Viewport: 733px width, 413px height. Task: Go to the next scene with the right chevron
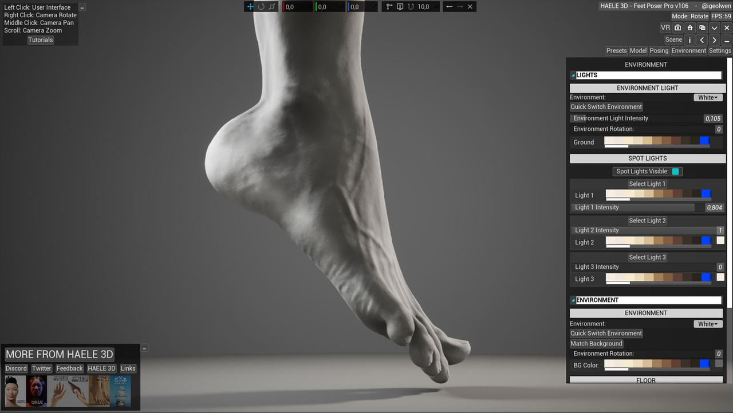715,40
